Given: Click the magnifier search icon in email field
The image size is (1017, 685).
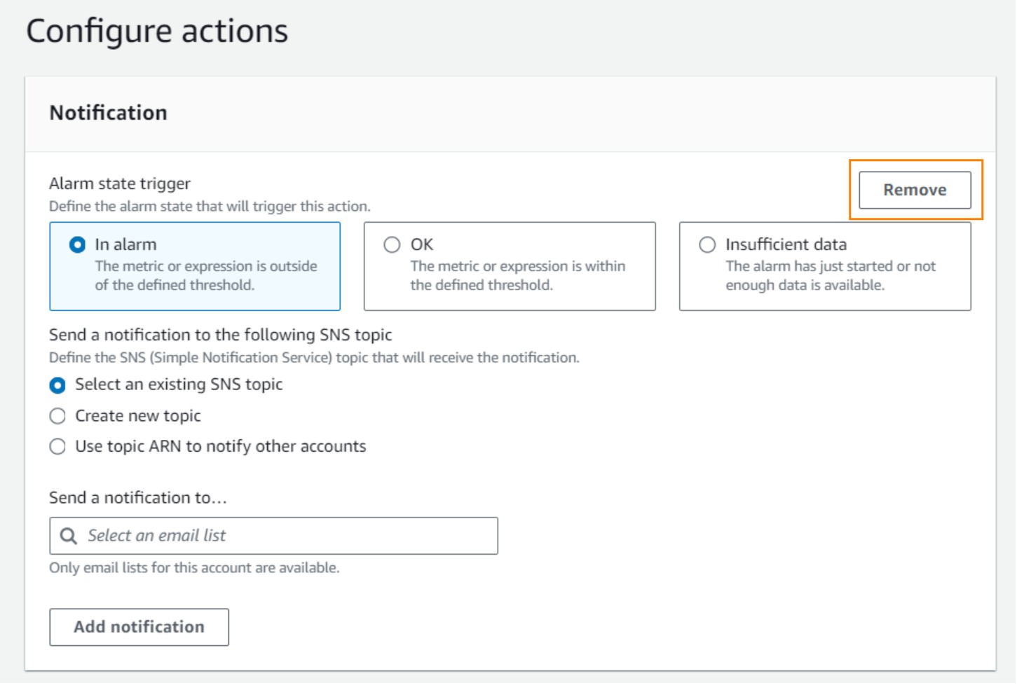Looking at the screenshot, I should click(x=68, y=536).
